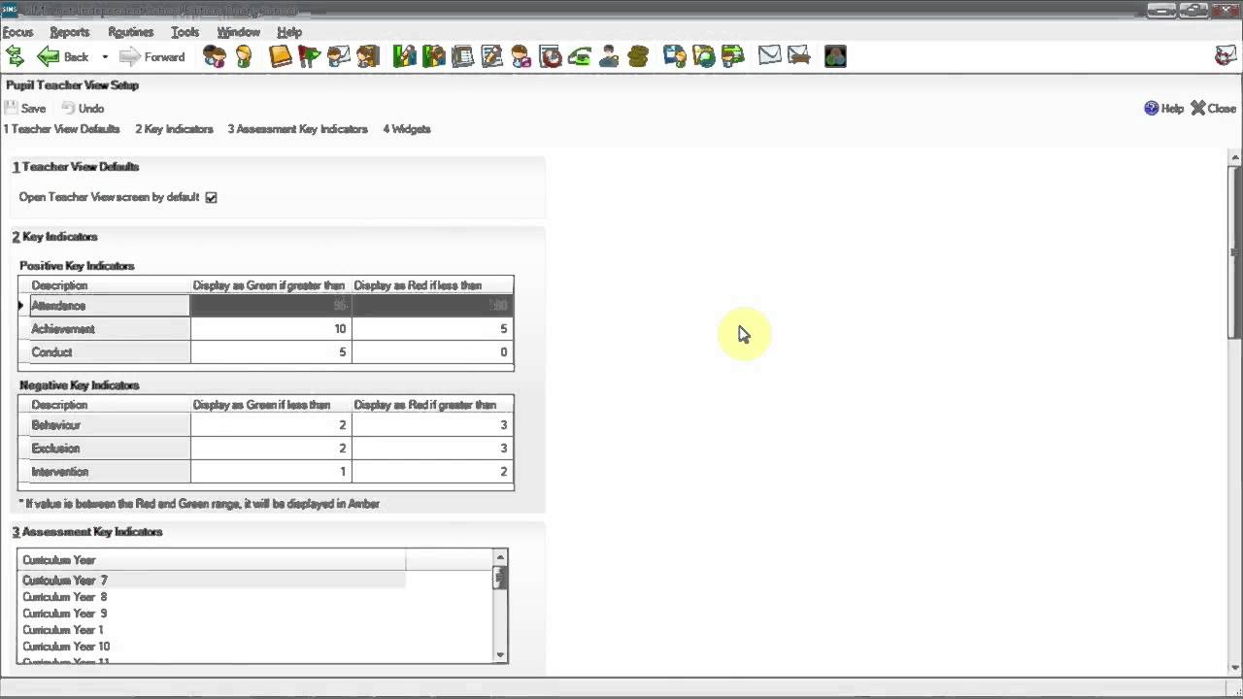This screenshot has width=1243, height=699.
Task: Select Curriculum Year 1 in the list
Action: click(x=211, y=630)
